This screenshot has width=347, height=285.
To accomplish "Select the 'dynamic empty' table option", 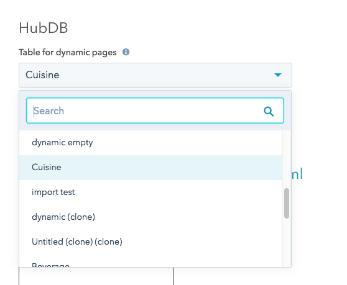I will [x=150, y=143].
